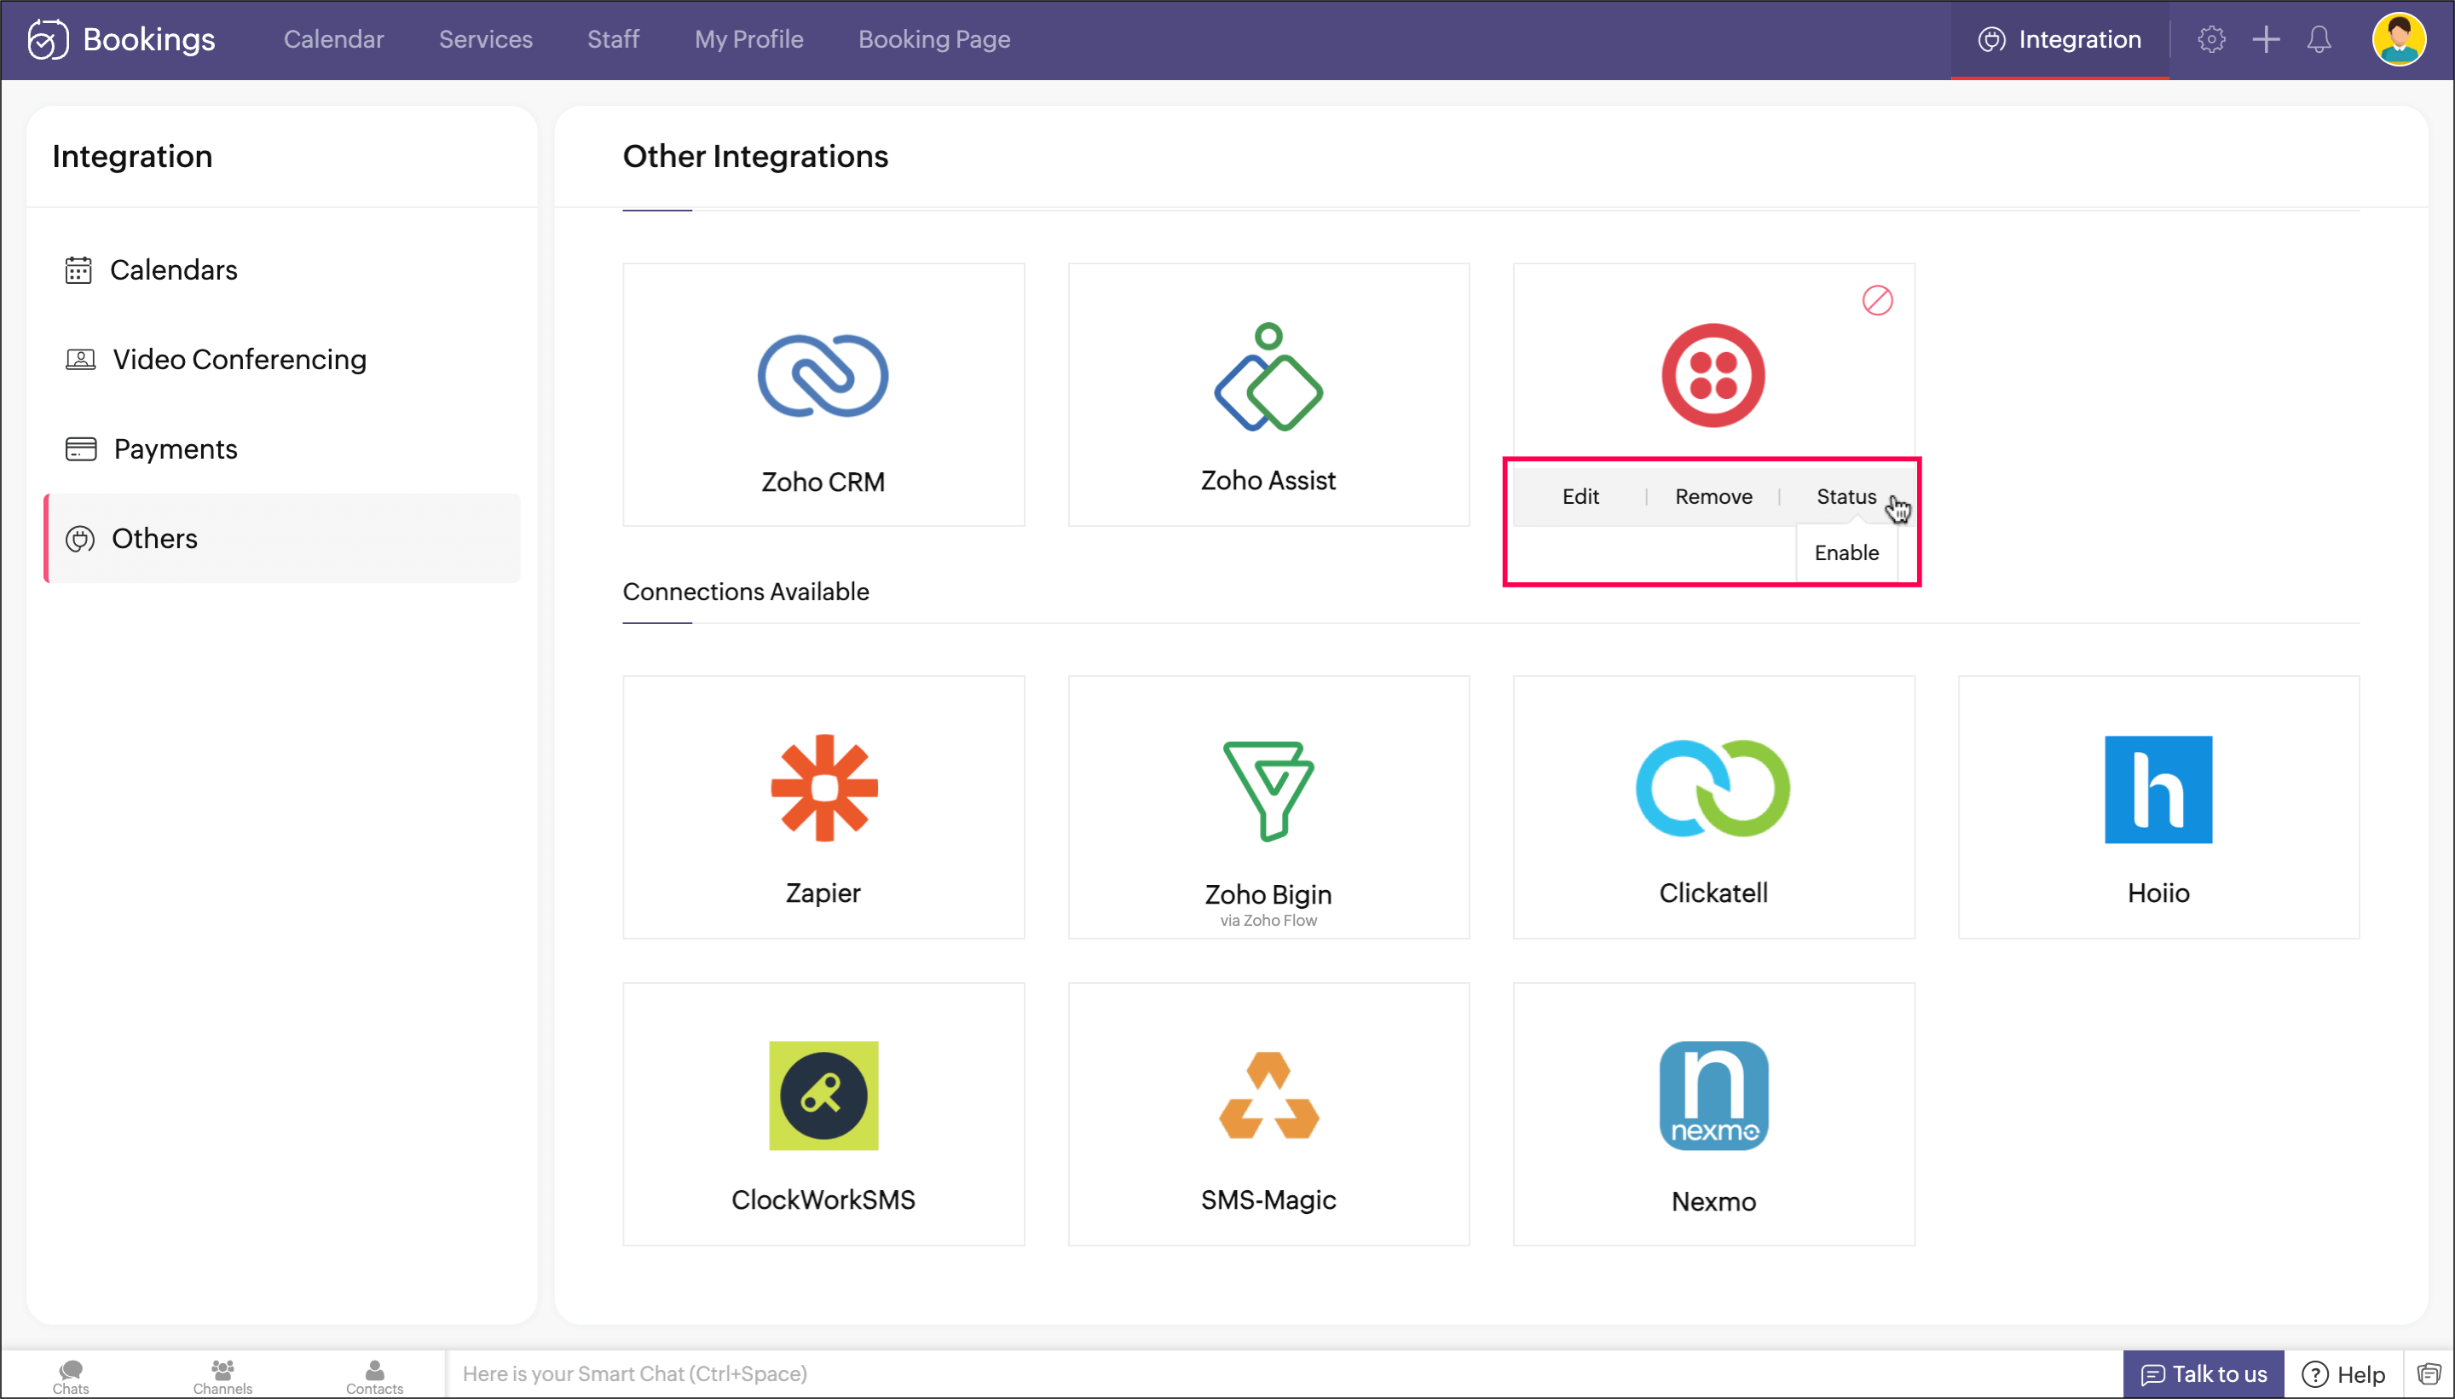Click the Bookings title text
2455x1399 pixels.
click(x=149, y=39)
